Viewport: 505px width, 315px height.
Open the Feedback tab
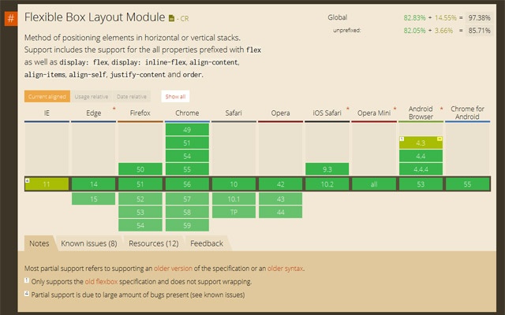207,243
